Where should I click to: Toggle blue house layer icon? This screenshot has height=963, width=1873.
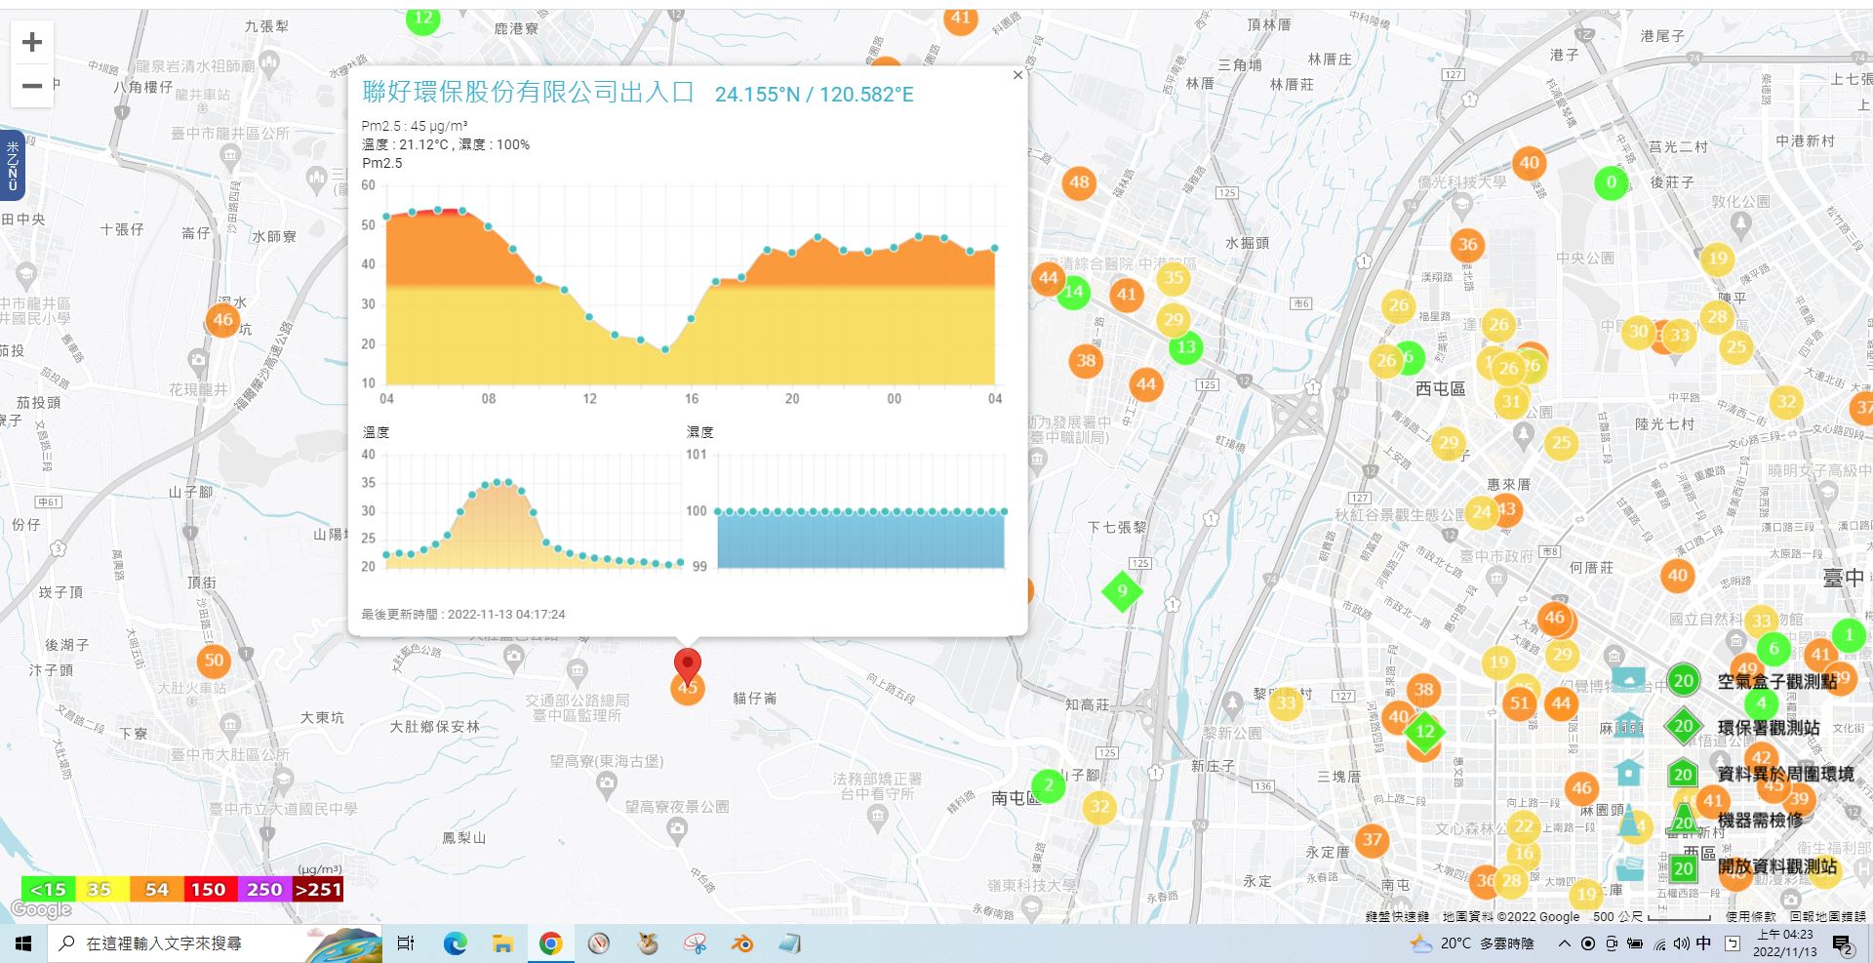point(1628,772)
